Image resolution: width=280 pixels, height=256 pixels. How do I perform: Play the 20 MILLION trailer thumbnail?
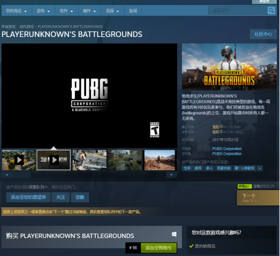(x=54, y=160)
